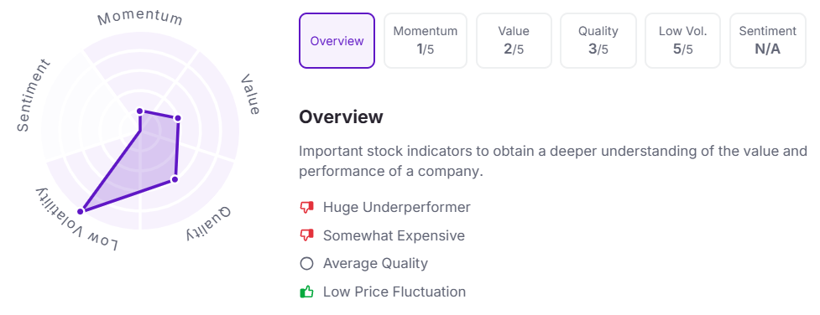Open the Momentum 1/5 tab
The height and width of the screenshot is (315, 820).
click(x=426, y=41)
